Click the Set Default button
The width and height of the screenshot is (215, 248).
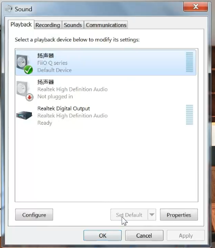click(x=129, y=215)
